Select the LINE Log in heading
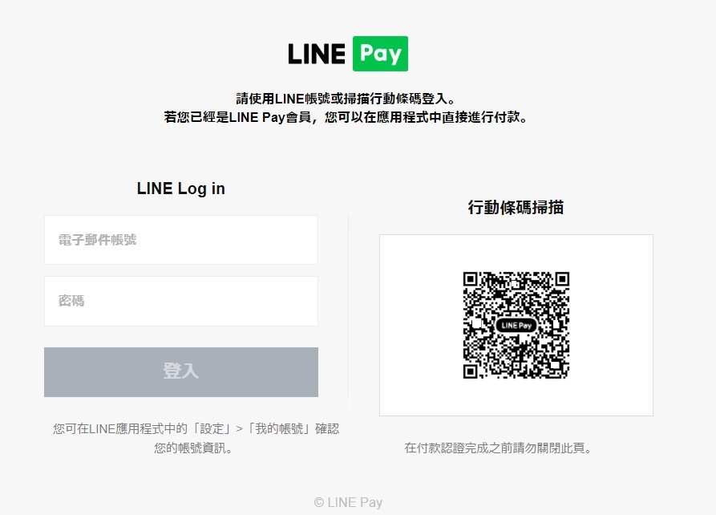This screenshot has height=515, width=716. (181, 189)
